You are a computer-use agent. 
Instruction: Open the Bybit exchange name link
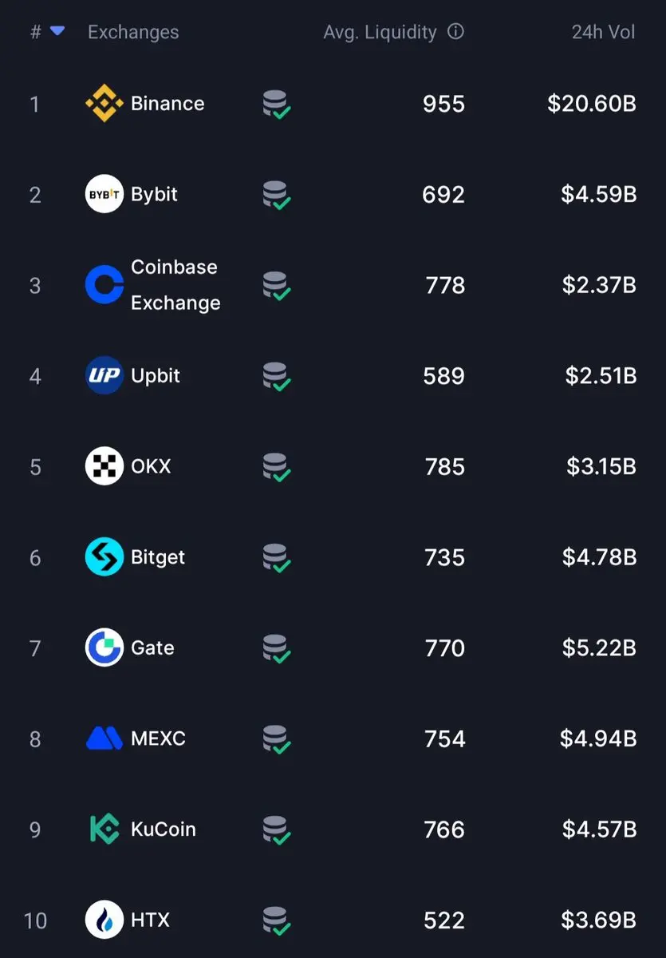[154, 194]
